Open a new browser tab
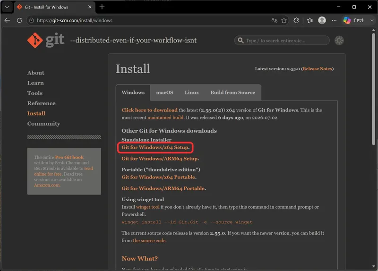This screenshot has height=271, width=378. [x=102, y=7]
